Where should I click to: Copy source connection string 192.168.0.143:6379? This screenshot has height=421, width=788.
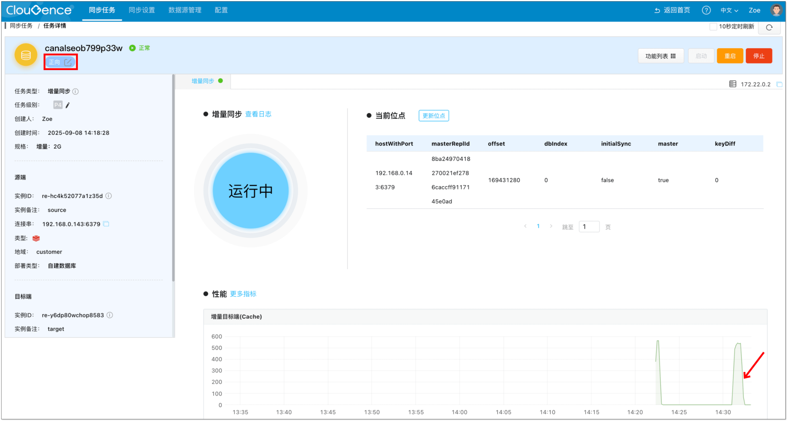coord(106,224)
